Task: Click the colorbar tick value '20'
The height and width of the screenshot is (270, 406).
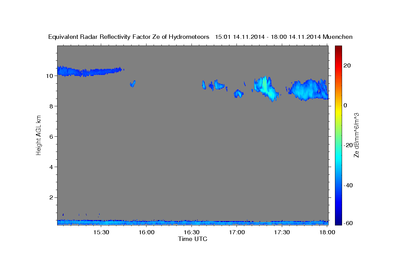Action: coord(347,65)
